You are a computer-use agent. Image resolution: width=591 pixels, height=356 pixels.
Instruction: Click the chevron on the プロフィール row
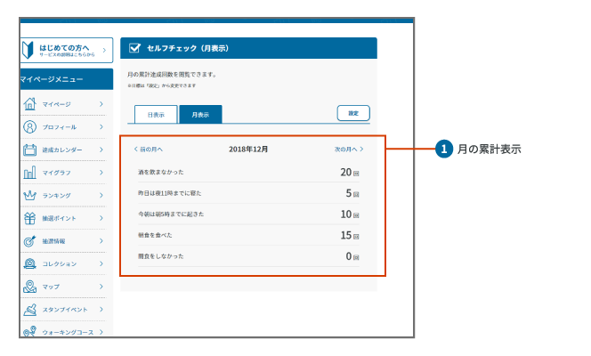pos(101,127)
